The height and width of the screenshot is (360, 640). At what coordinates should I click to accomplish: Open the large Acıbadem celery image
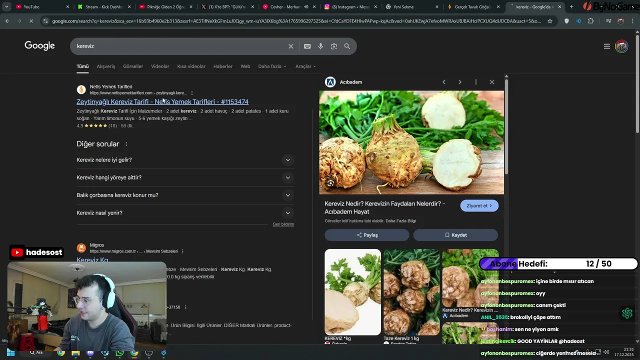tap(411, 142)
